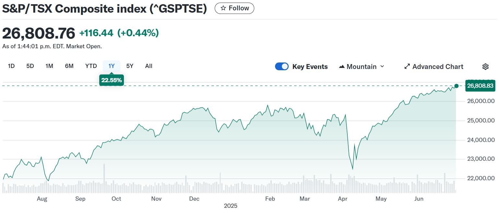Viewport: 504px width, 213px height.
Task: Click the star icon in Follow button
Action: (223, 8)
